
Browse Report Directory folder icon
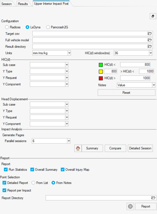coord(153,198)
